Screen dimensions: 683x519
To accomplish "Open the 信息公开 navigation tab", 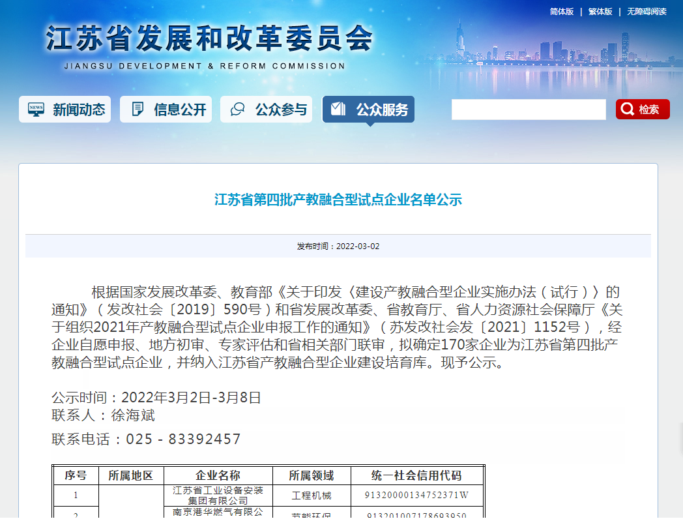I will (x=166, y=109).
